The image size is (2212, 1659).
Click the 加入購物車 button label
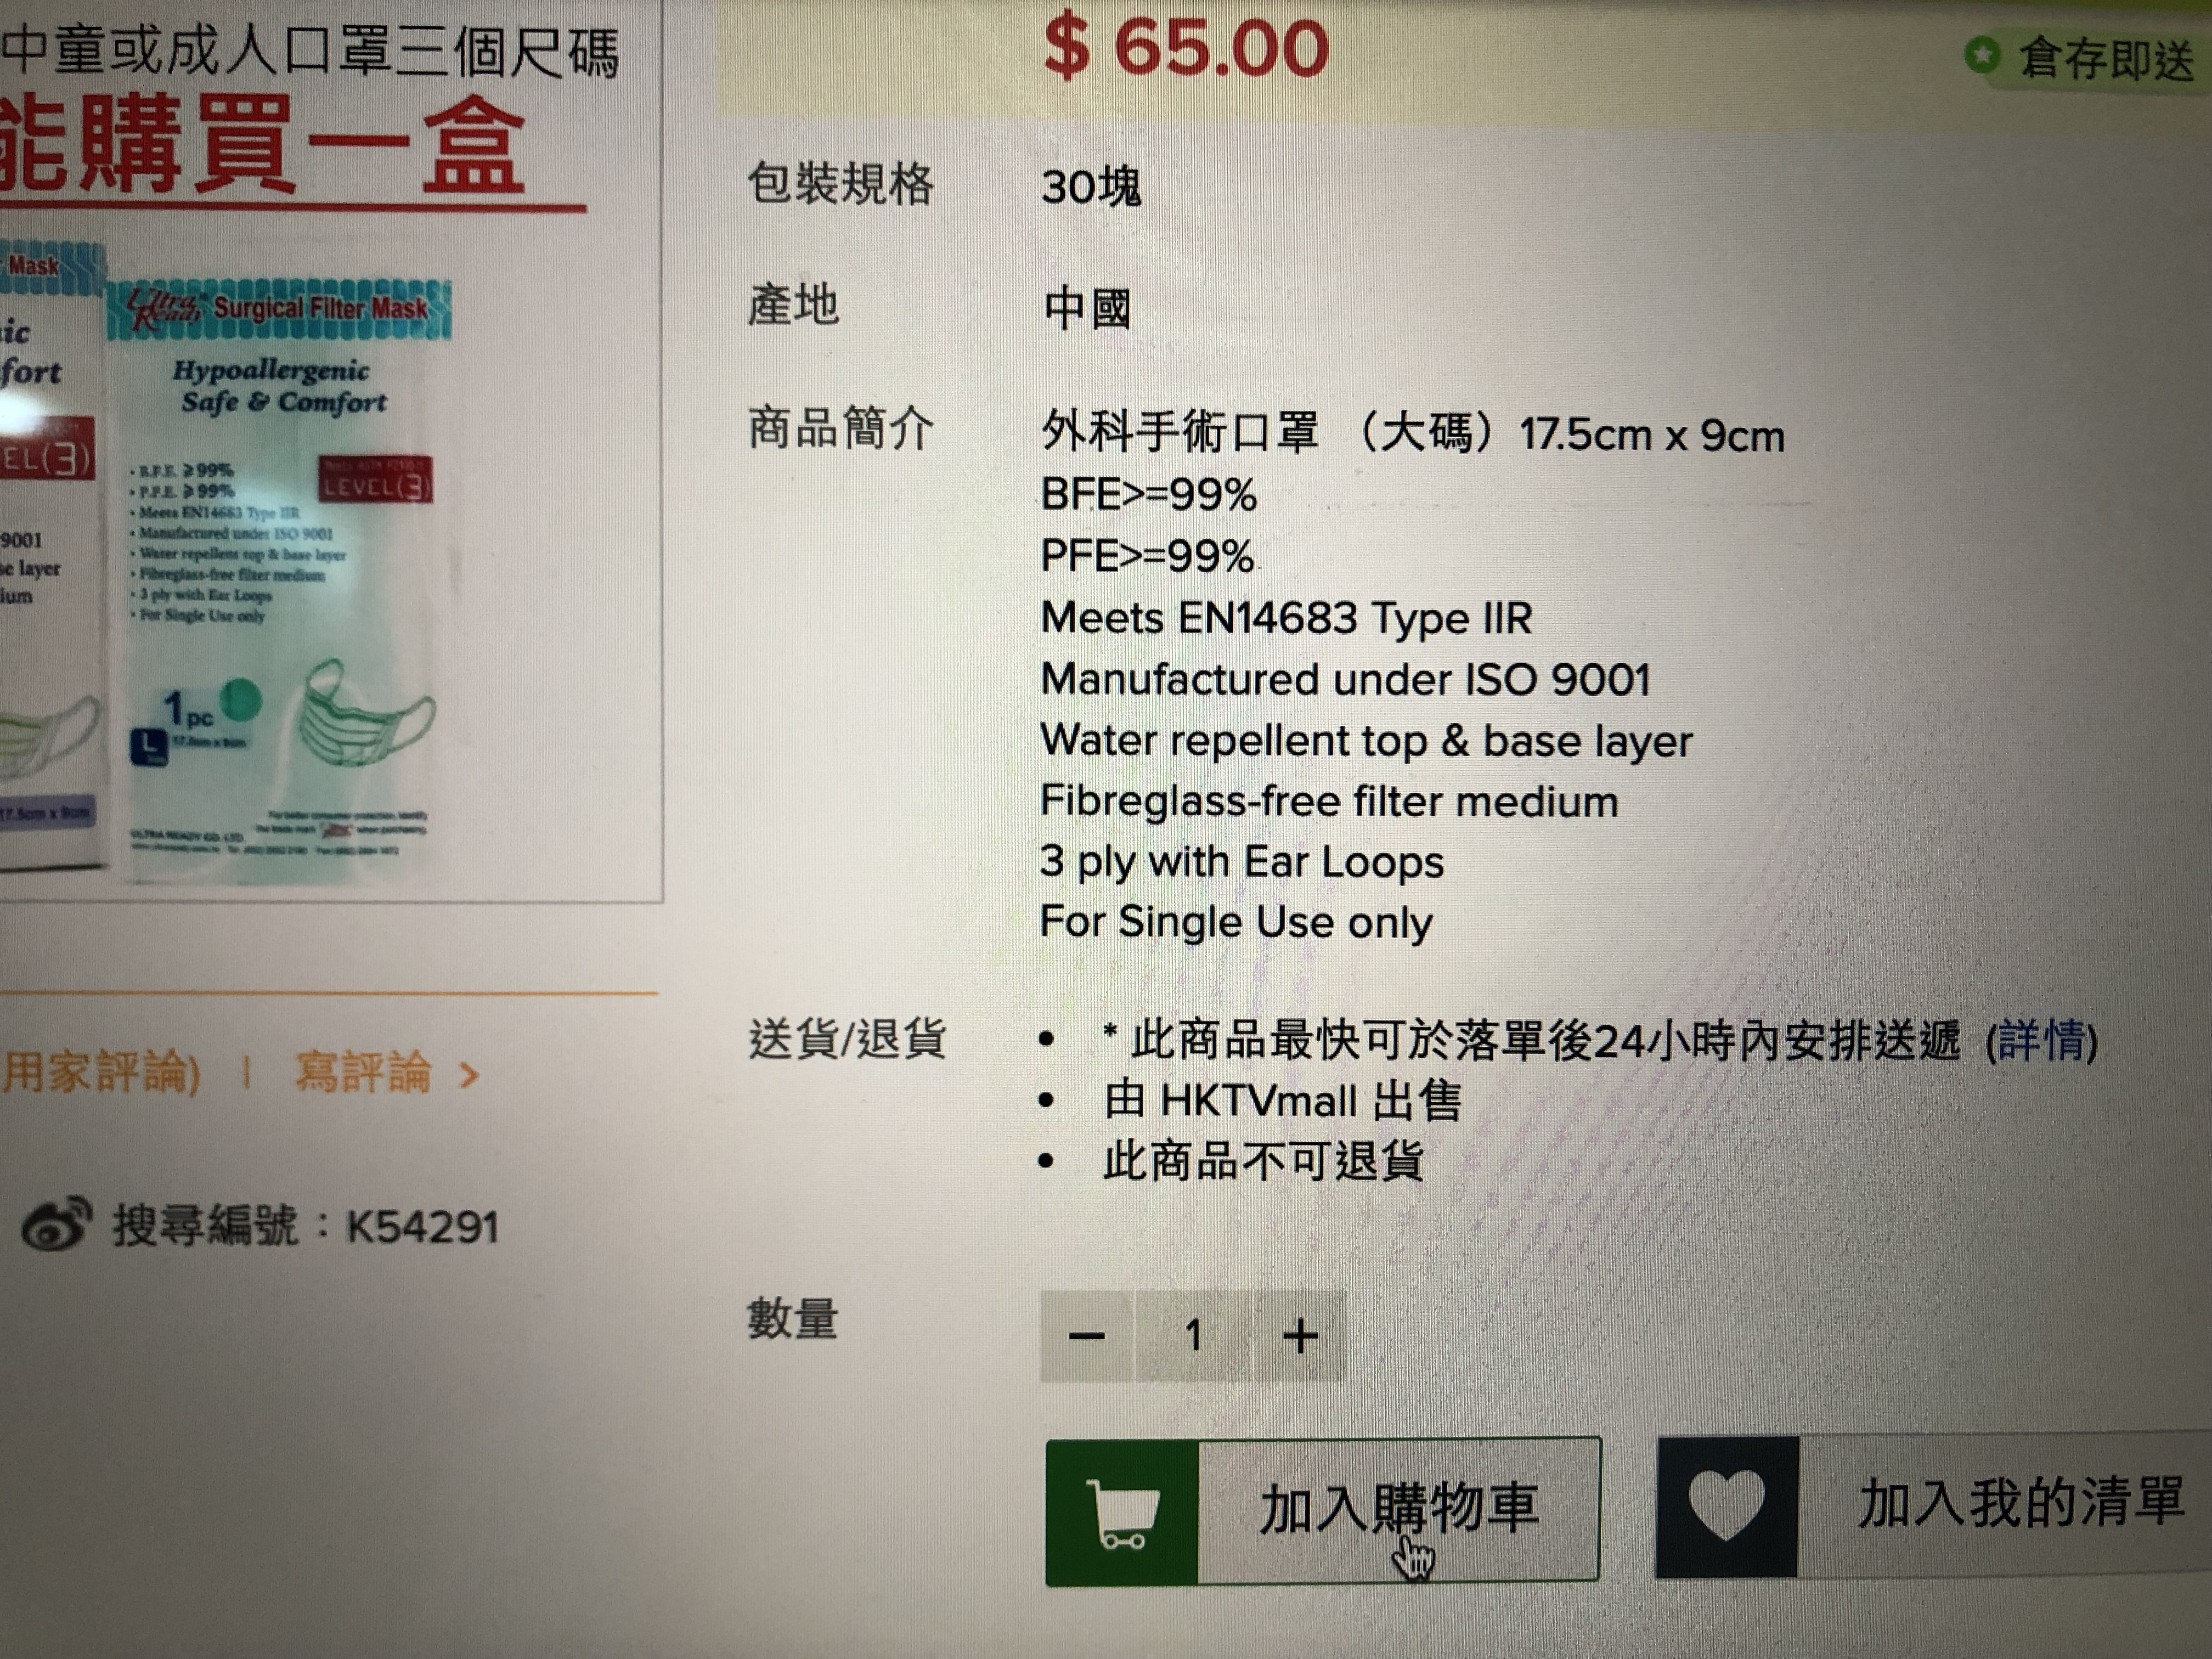point(1399,1509)
